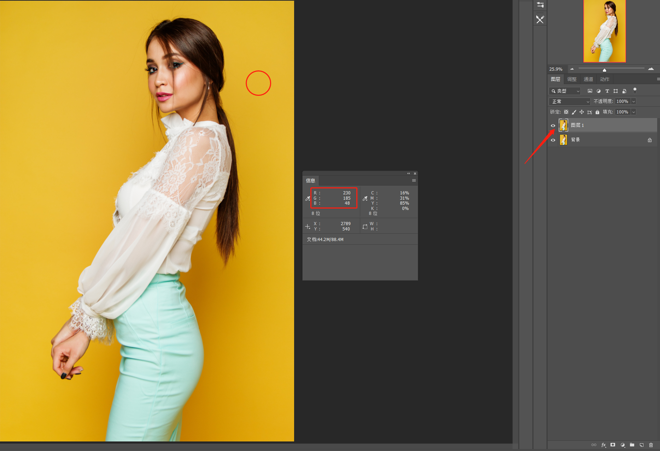Delete layer using the trash icon
The height and width of the screenshot is (451, 660).
(651, 445)
